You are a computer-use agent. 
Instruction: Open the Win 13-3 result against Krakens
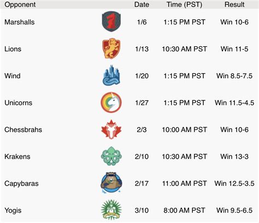[234, 156]
